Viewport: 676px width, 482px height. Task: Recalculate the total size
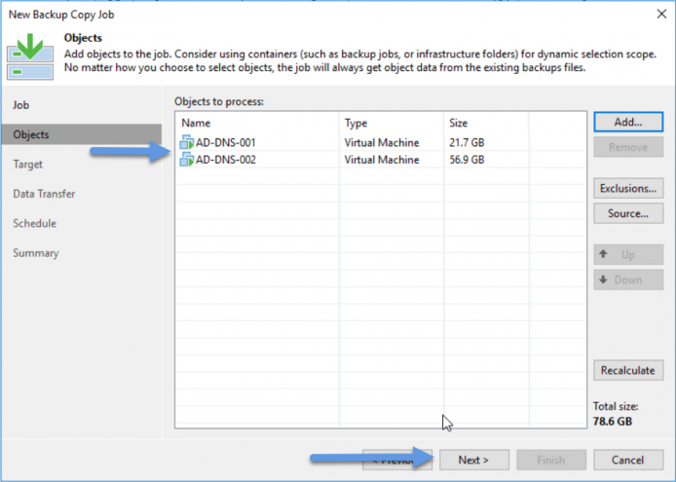coord(628,370)
